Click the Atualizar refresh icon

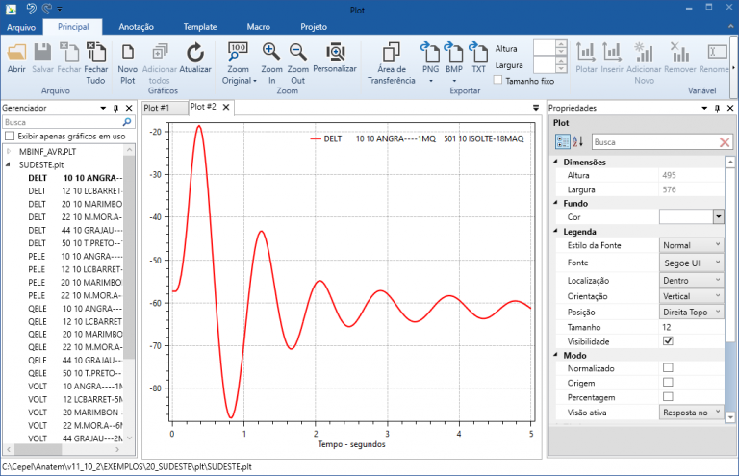point(195,53)
